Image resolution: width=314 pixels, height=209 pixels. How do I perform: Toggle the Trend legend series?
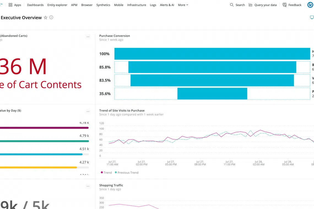(x=106, y=173)
